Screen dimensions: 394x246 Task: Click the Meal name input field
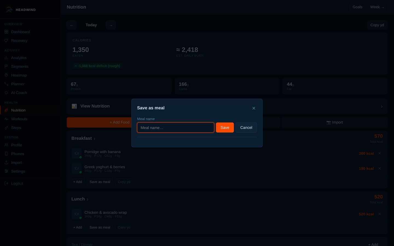176,128
